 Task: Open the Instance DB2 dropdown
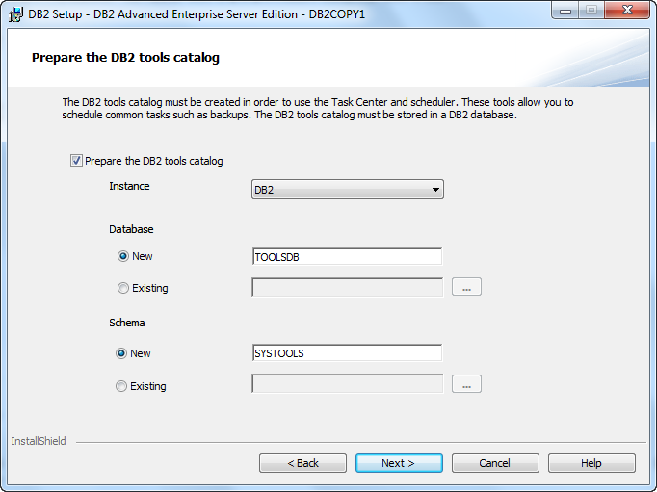pyautogui.click(x=348, y=190)
